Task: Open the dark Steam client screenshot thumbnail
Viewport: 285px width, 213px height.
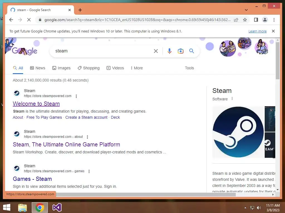Action: click(x=270, y=119)
